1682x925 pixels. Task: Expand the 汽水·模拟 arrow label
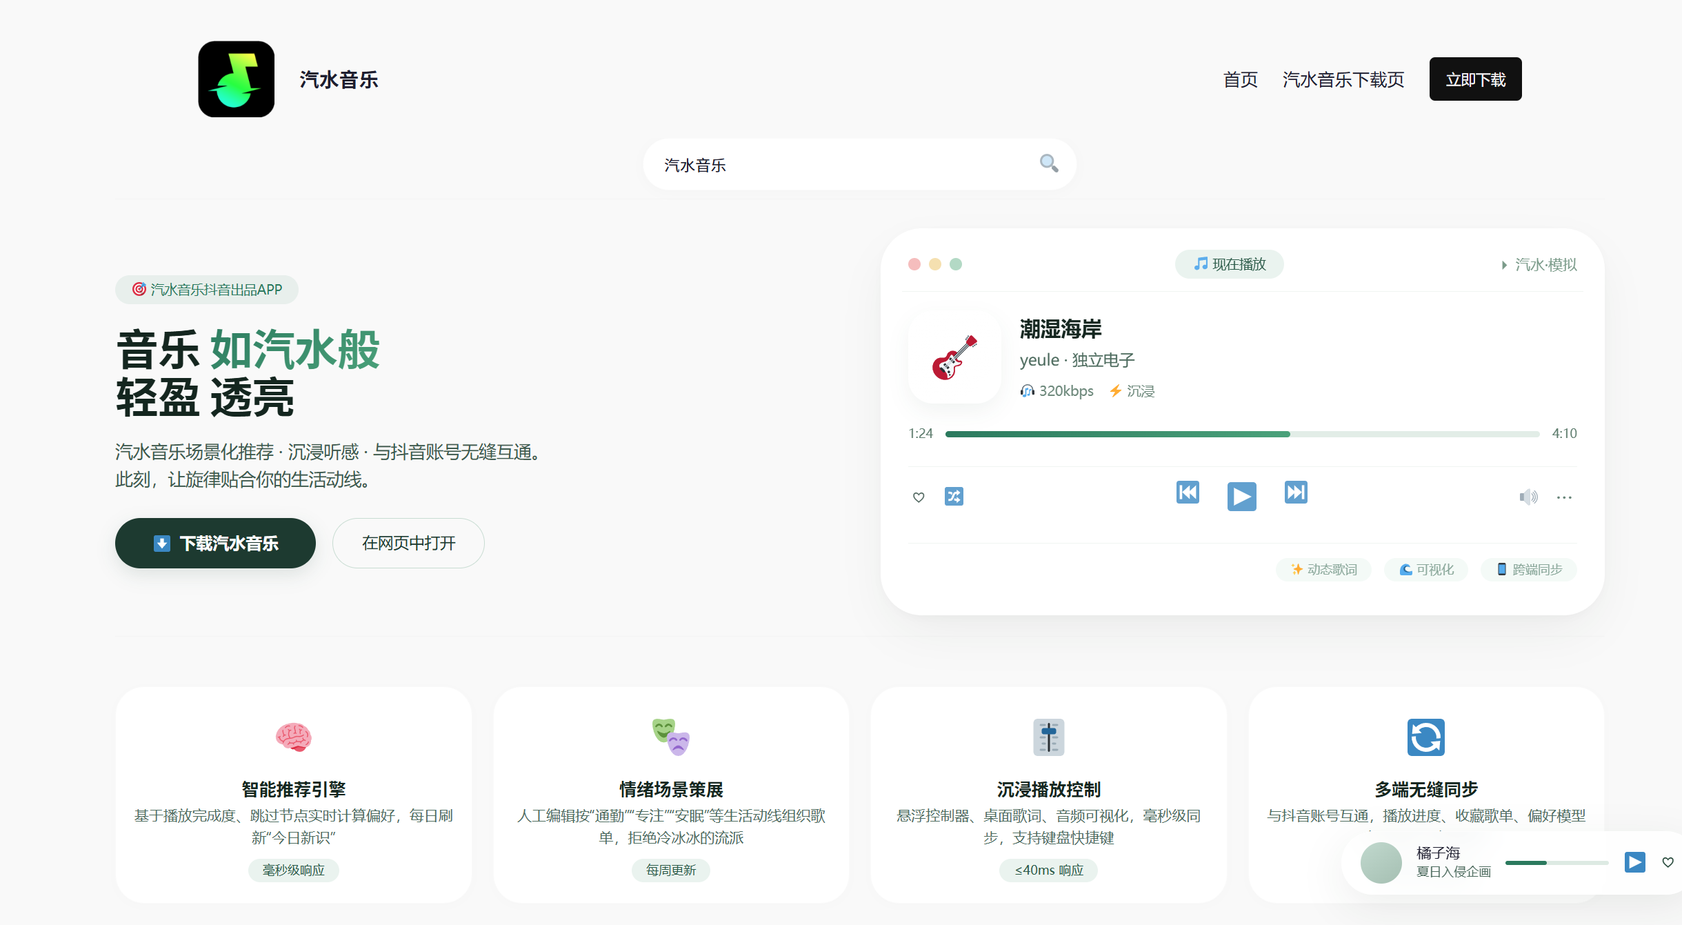point(1539,265)
